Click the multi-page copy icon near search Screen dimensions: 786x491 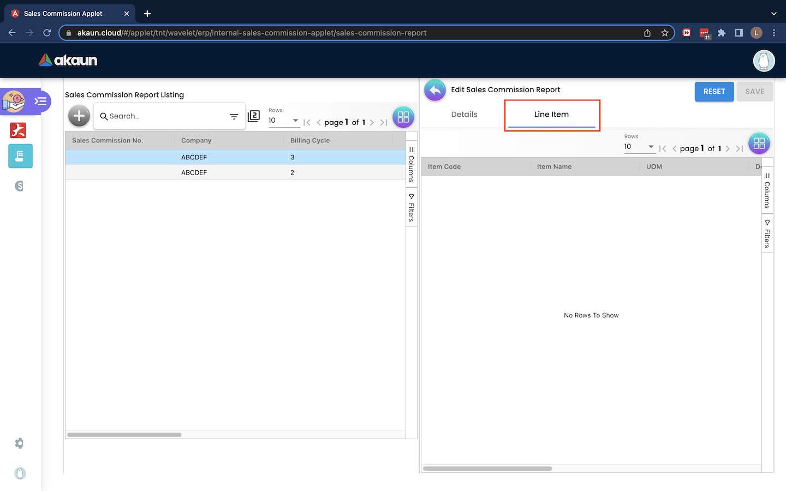click(254, 116)
